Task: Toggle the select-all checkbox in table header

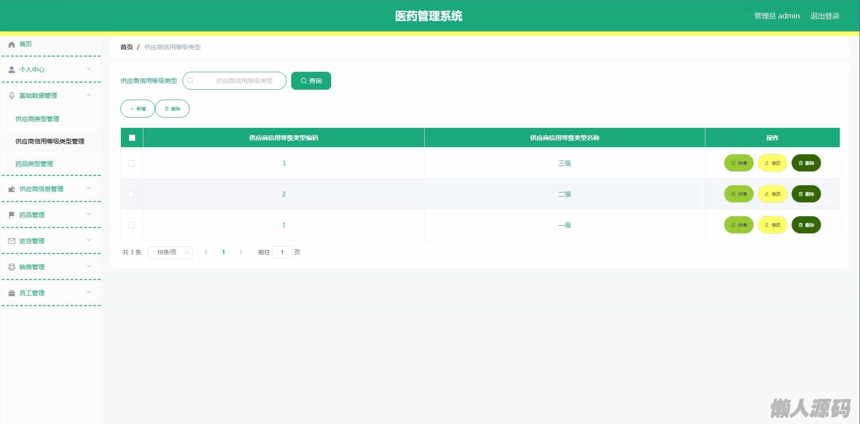Action: pos(132,138)
